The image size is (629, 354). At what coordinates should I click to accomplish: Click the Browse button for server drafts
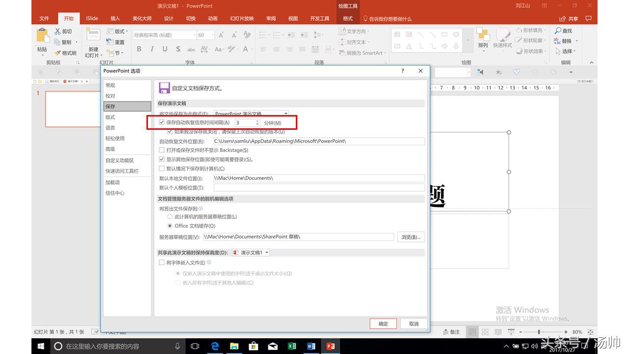410,237
